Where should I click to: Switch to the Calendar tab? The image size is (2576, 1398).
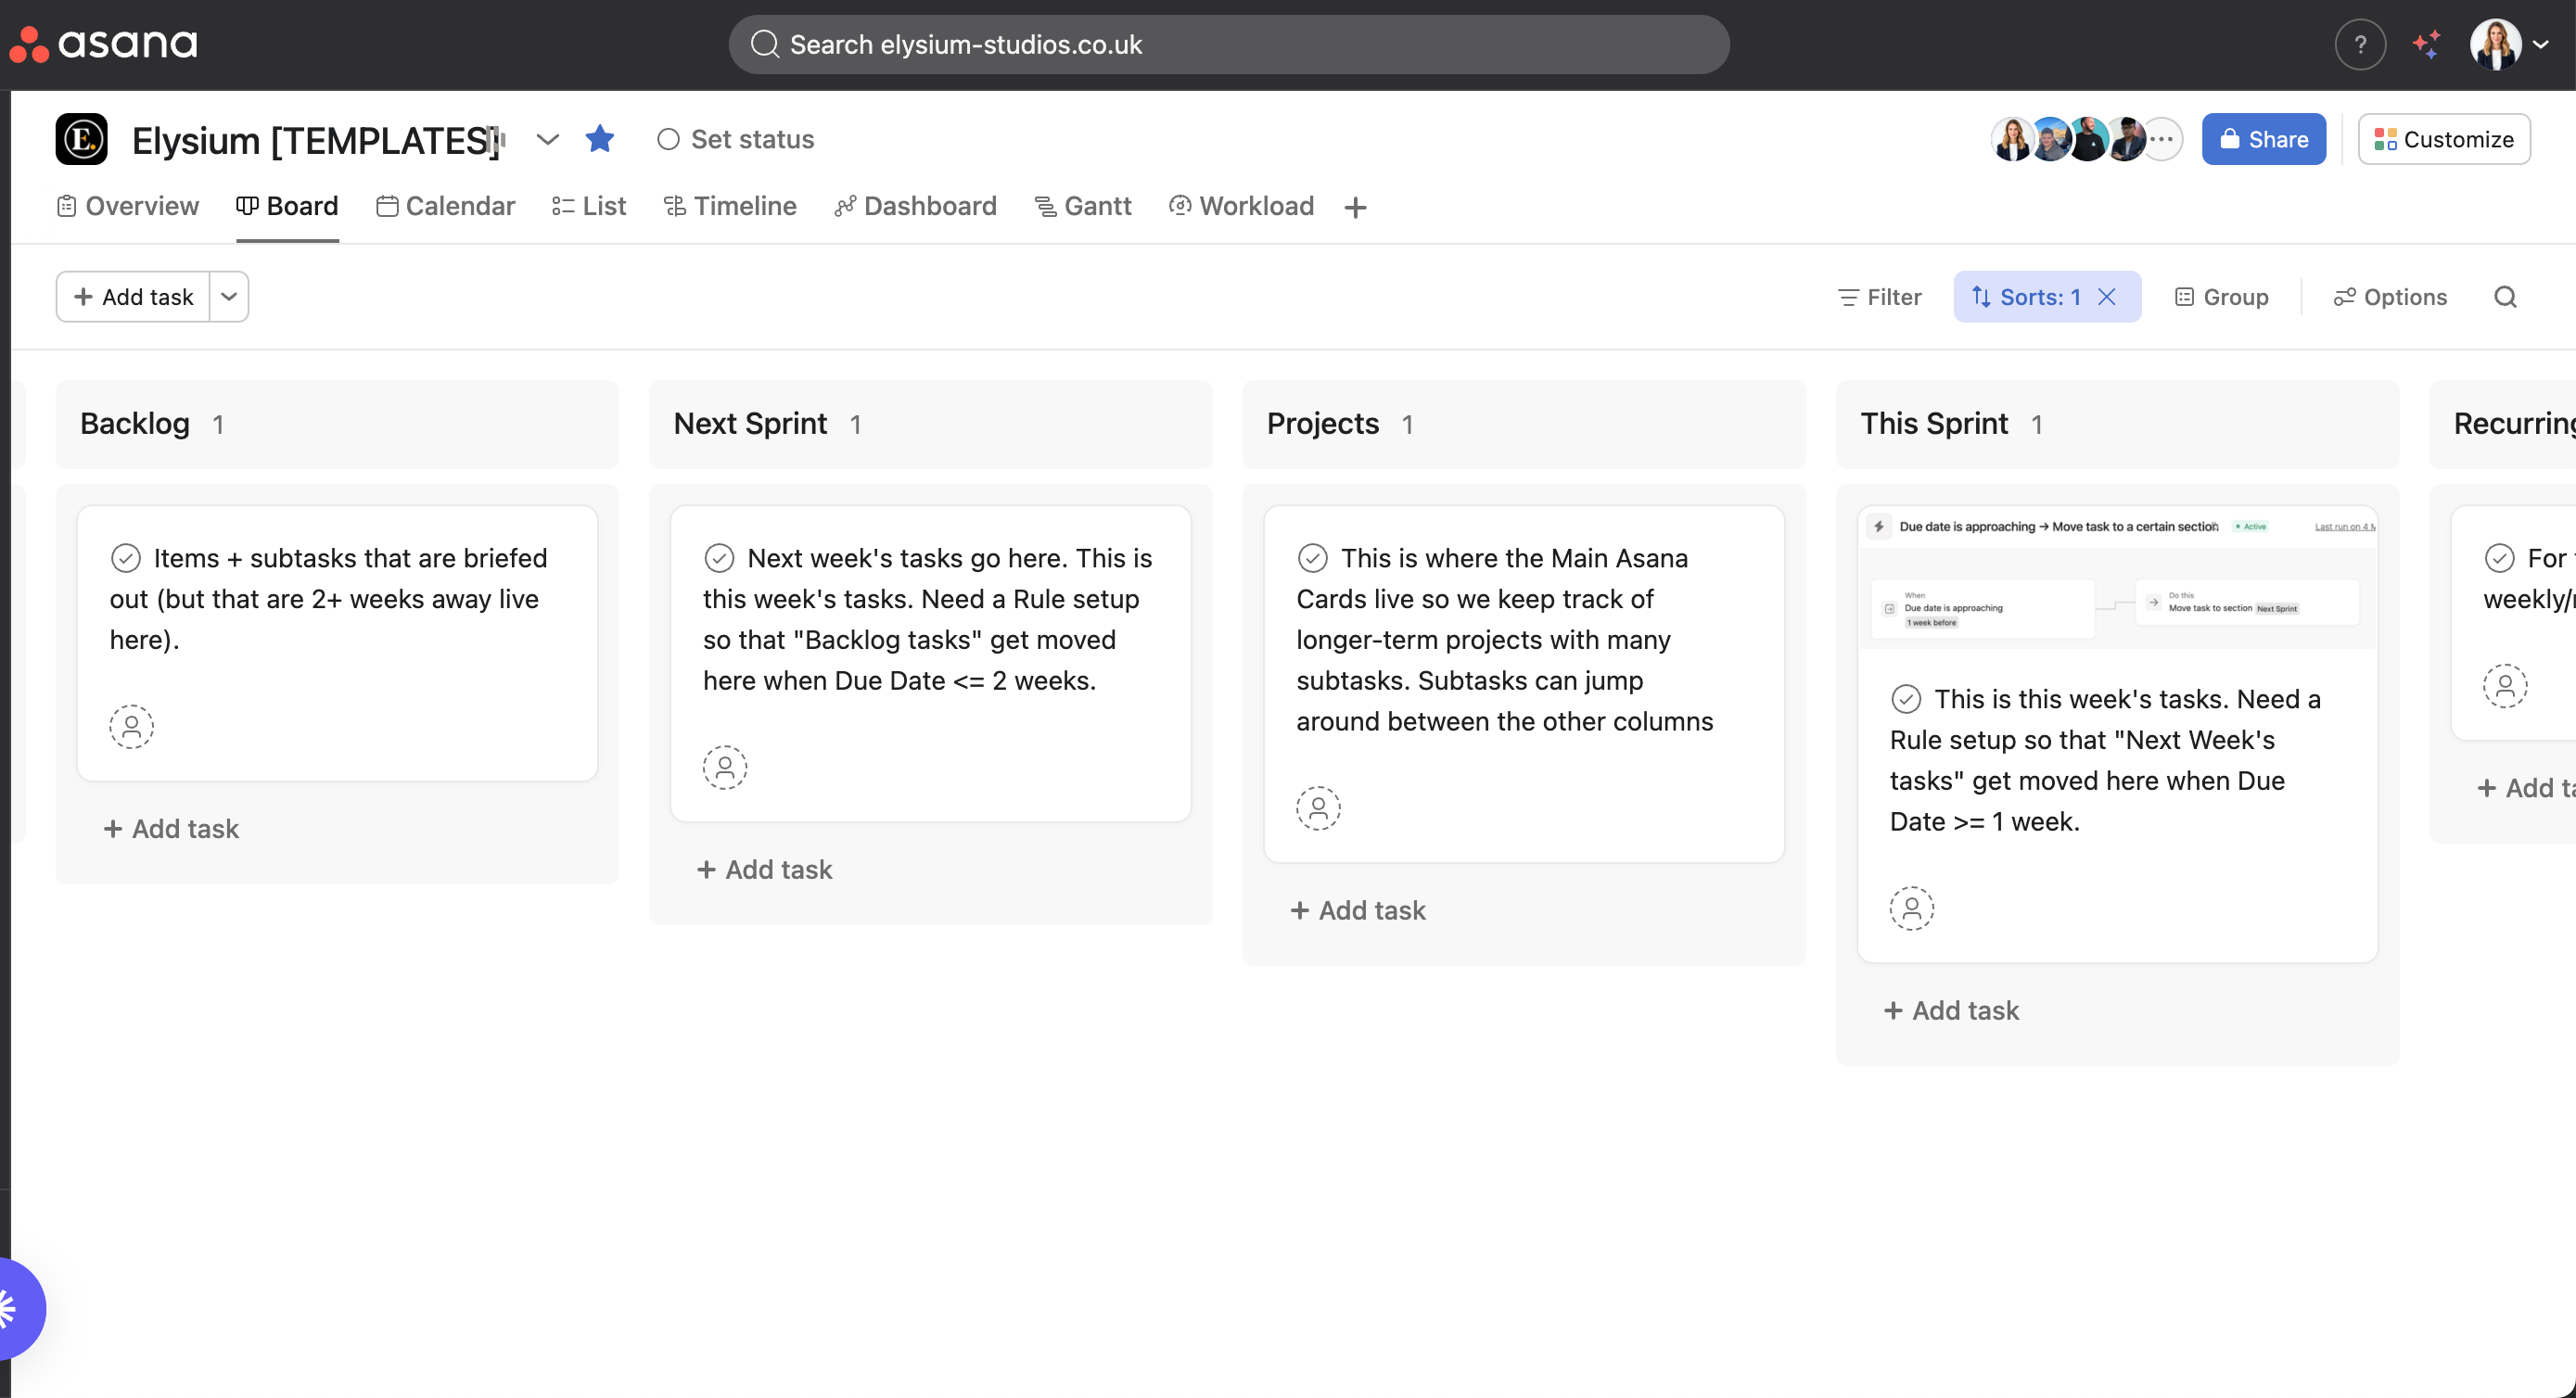coord(446,206)
